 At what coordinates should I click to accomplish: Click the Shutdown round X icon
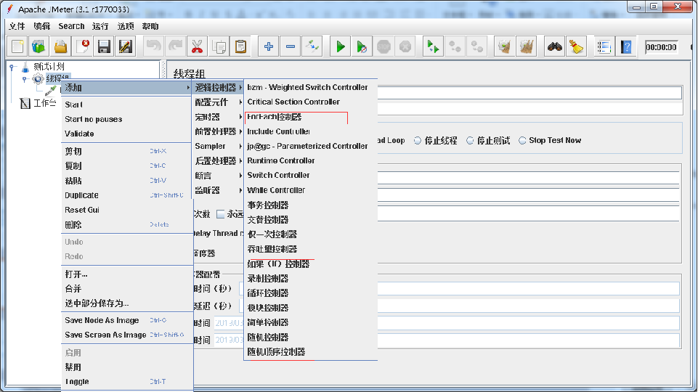tap(405, 46)
